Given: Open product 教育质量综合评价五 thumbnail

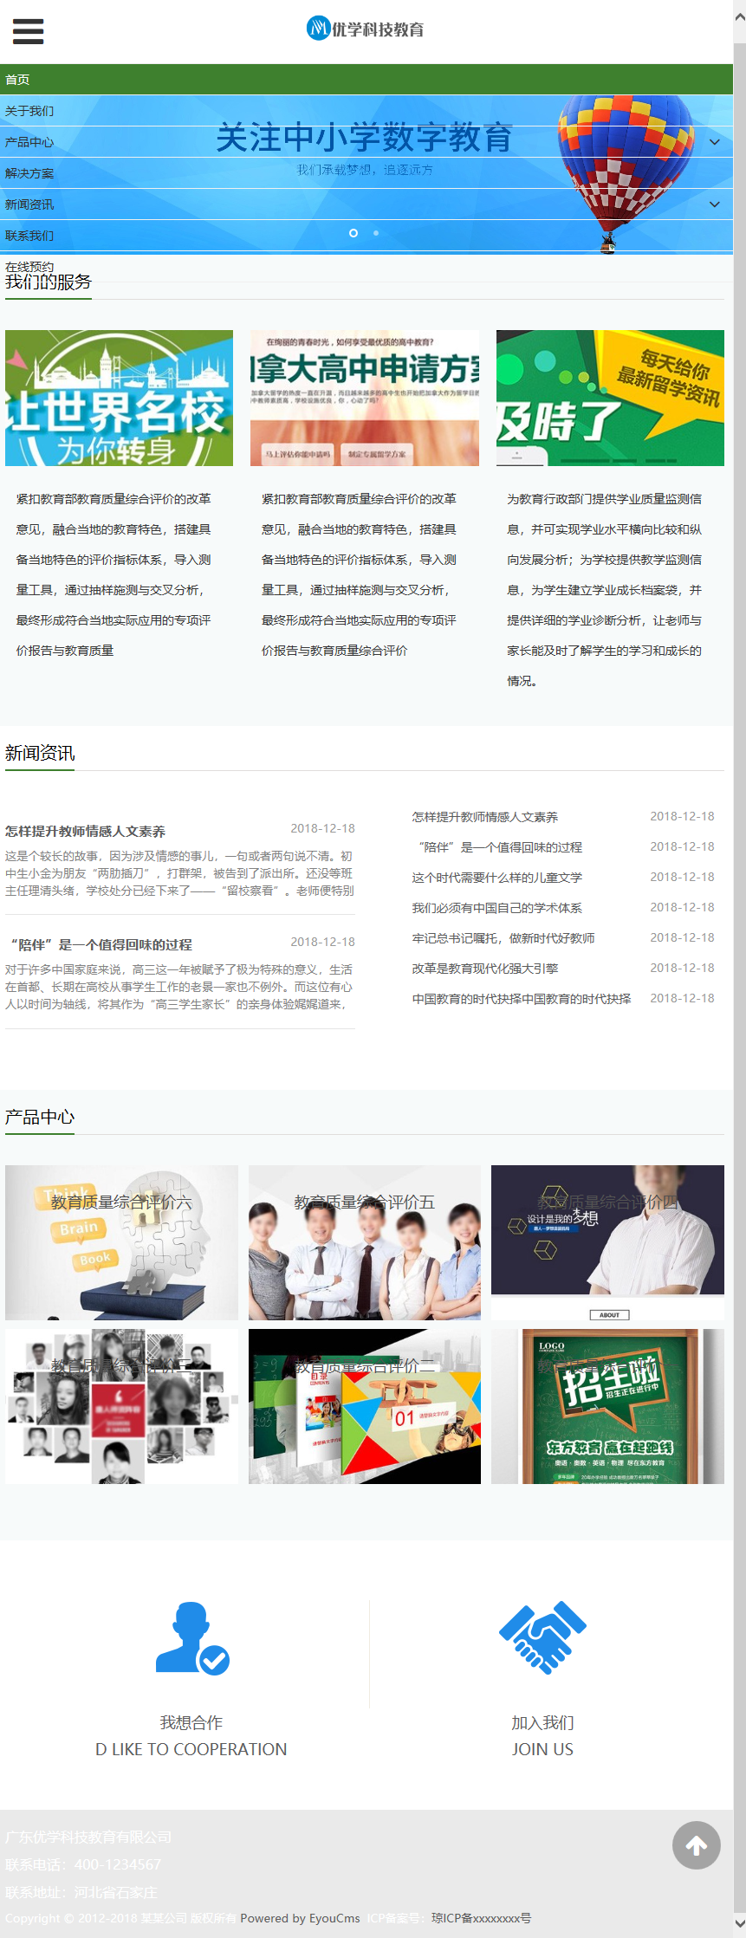Looking at the screenshot, I should coord(365,1242).
